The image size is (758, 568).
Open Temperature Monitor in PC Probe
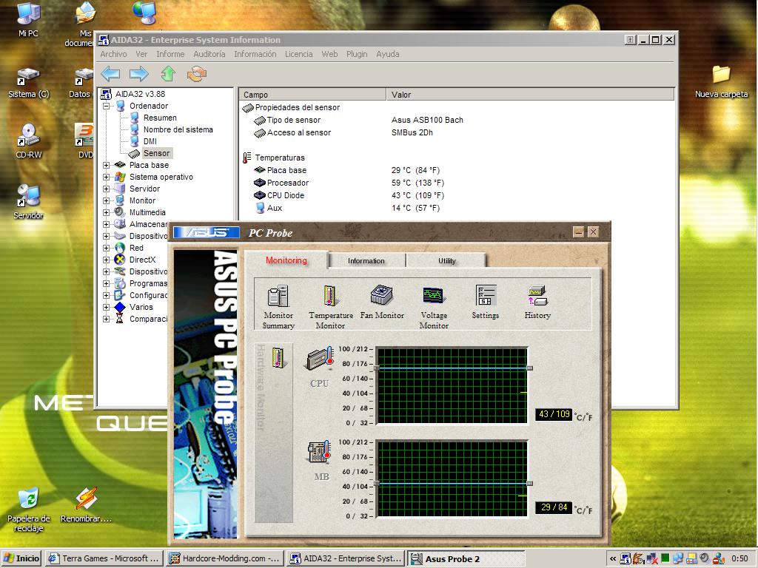[x=331, y=306]
